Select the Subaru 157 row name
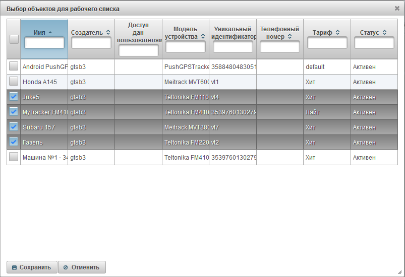Viewport: 405px width, 277px height. click(39, 127)
